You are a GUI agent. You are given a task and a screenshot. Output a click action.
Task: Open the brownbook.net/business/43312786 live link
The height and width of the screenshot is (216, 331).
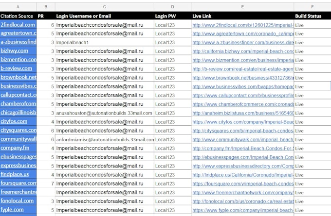click(243, 78)
